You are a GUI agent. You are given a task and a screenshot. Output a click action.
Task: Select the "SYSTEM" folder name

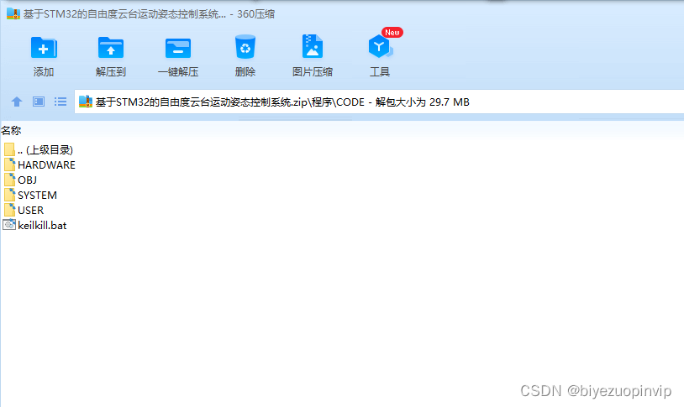click(x=37, y=196)
